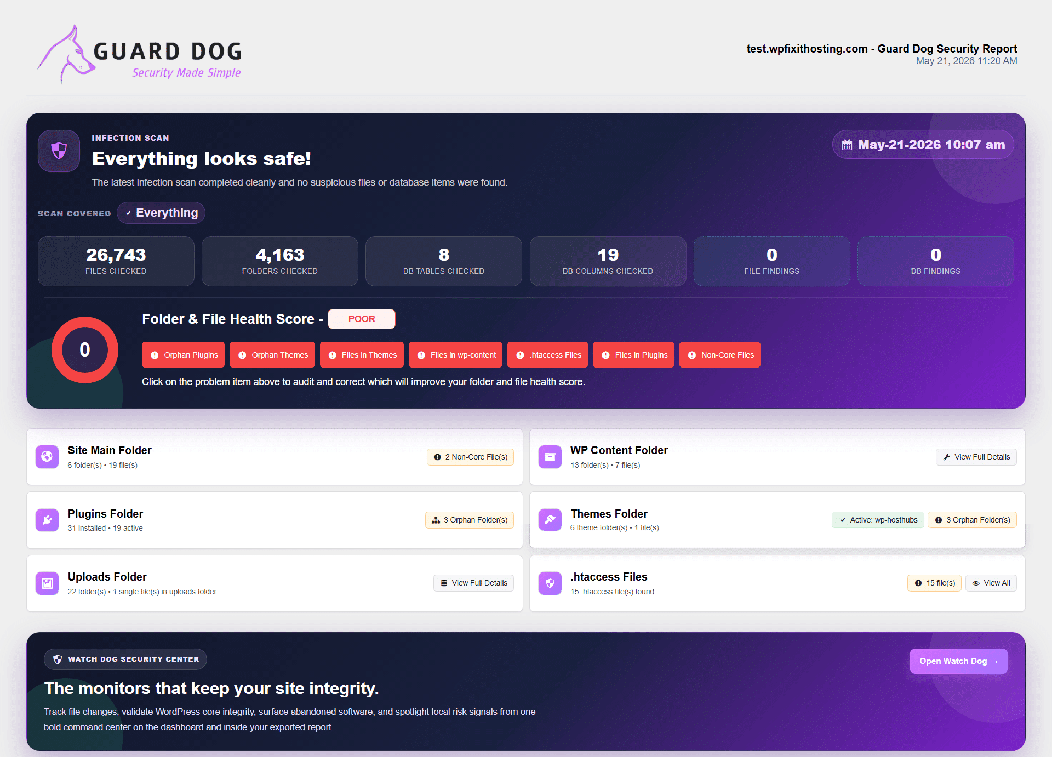Click the 6 folder(s) • 19 file(s) text
This screenshot has width=1052, height=757.
[x=102, y=465]
